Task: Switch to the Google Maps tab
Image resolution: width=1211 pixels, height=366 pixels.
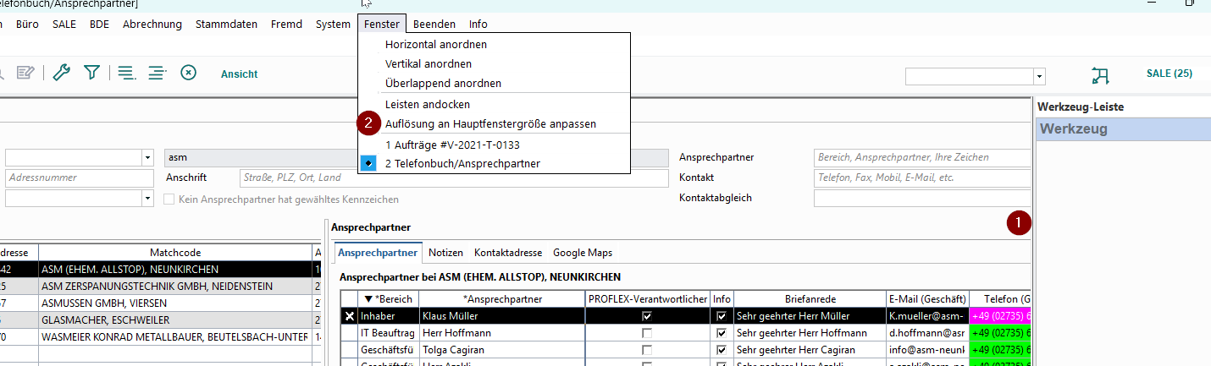Action: [x=582, y=253]
